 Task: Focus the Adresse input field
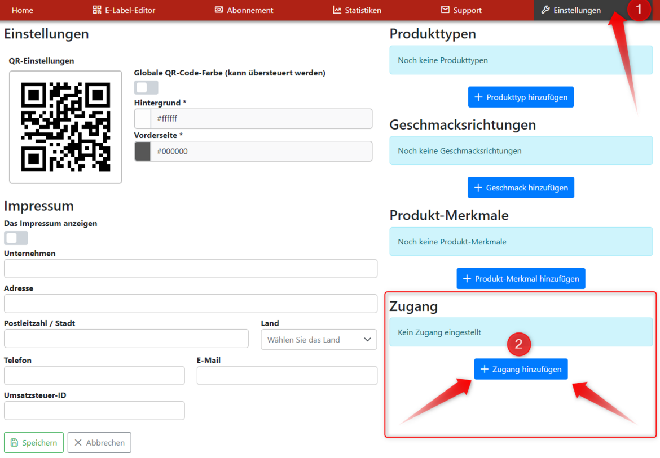191,304
